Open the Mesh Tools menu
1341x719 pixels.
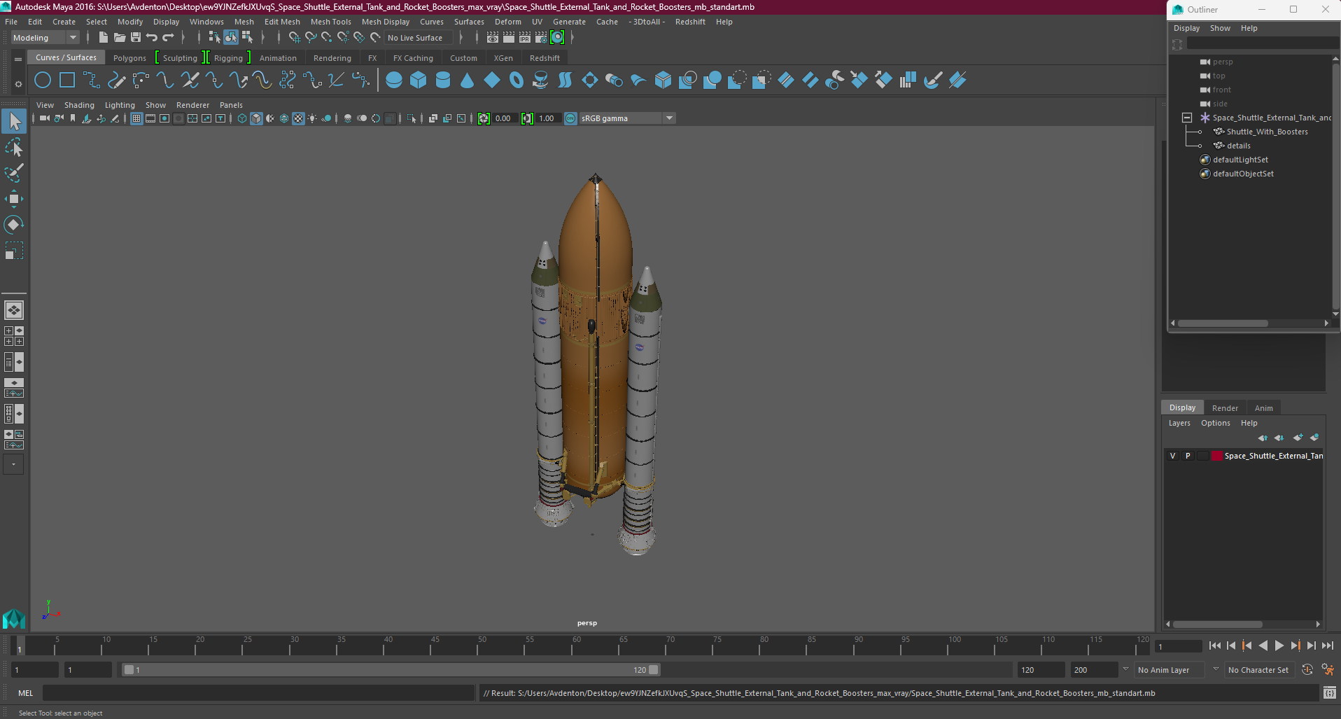pos(331,22)
